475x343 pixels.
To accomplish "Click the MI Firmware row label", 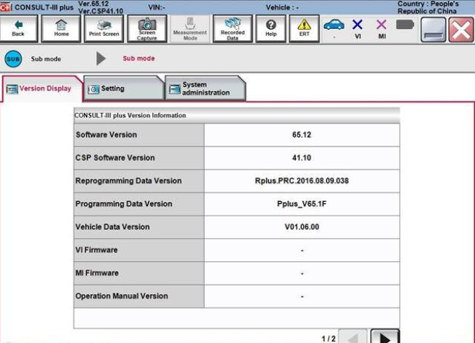I will pos(97,273).
